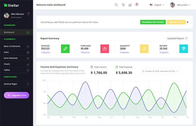Open the 9 Reports link under Return
This screenshot has height=126, width=196.
[x=164, y=53]
